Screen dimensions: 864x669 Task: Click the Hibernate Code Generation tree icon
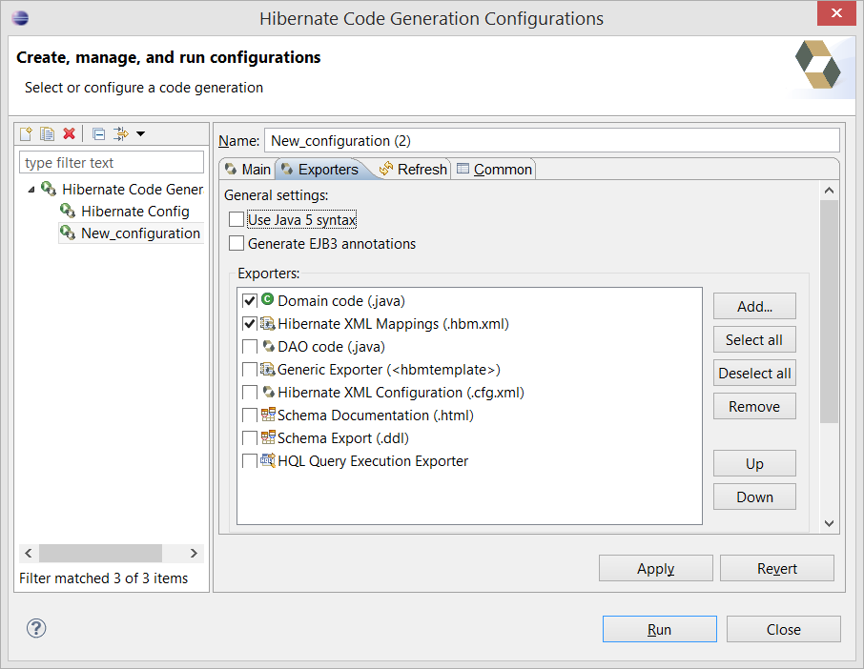[x=49, y=189]
